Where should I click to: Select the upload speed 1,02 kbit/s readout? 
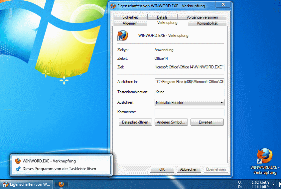click(x=260, y=182)
